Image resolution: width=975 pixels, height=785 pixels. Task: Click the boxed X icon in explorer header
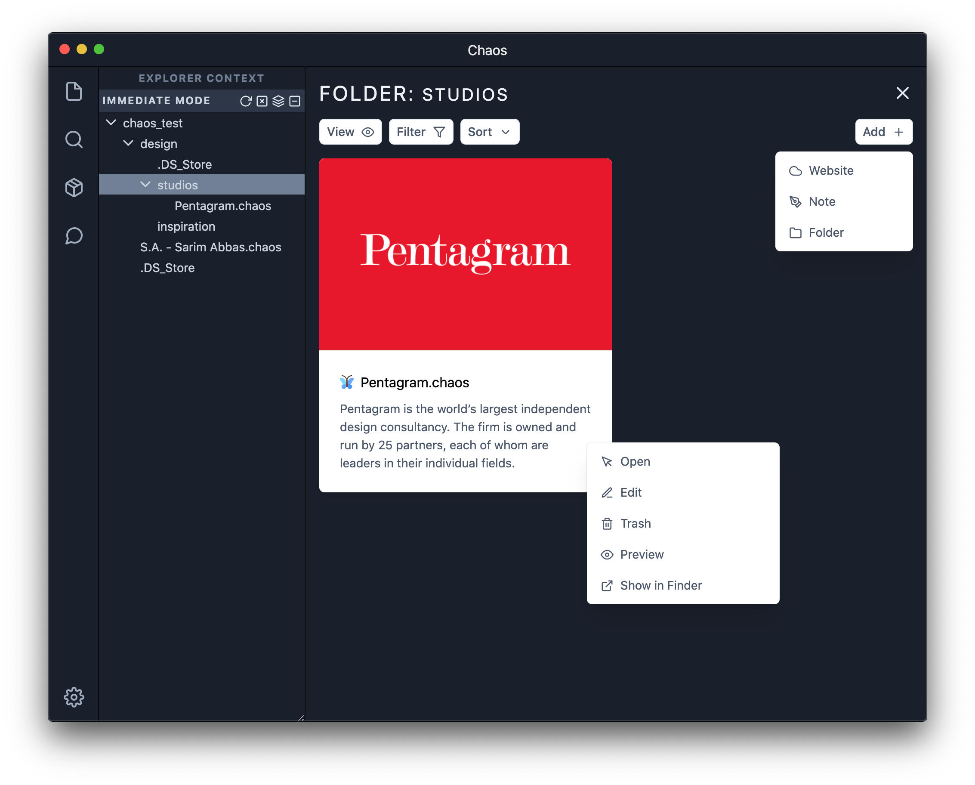tap(262, 101)
